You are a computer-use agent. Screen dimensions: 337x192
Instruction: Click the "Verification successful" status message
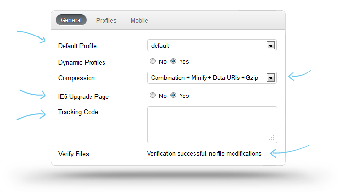204,154
